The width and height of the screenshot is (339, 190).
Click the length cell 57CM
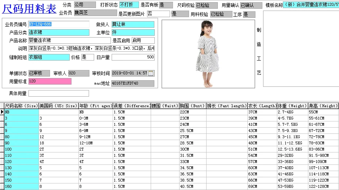pyautogui.click(x=262, y=162)
